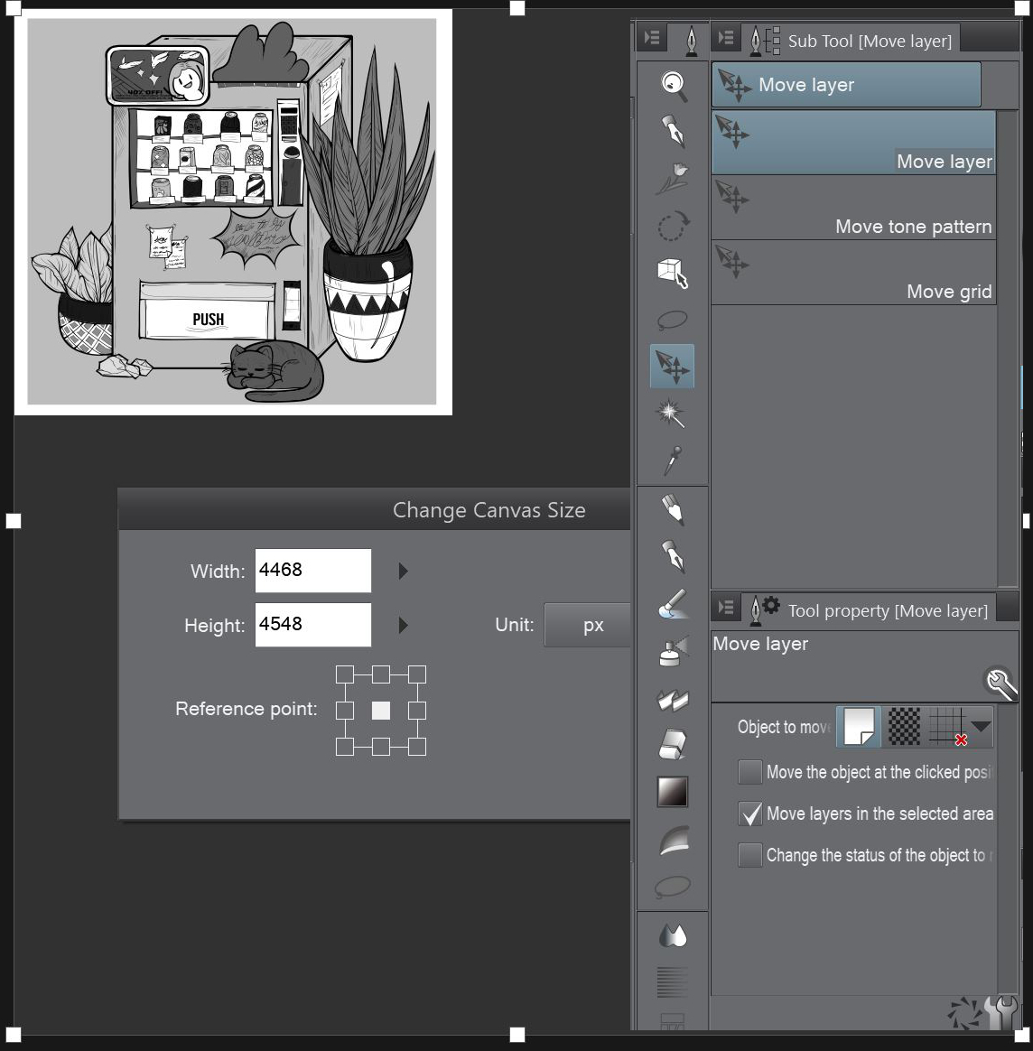Screen dimensions: 1033x1051
Task: Select the zigzag ribbon Decoration tool
Action: [673, 699]
